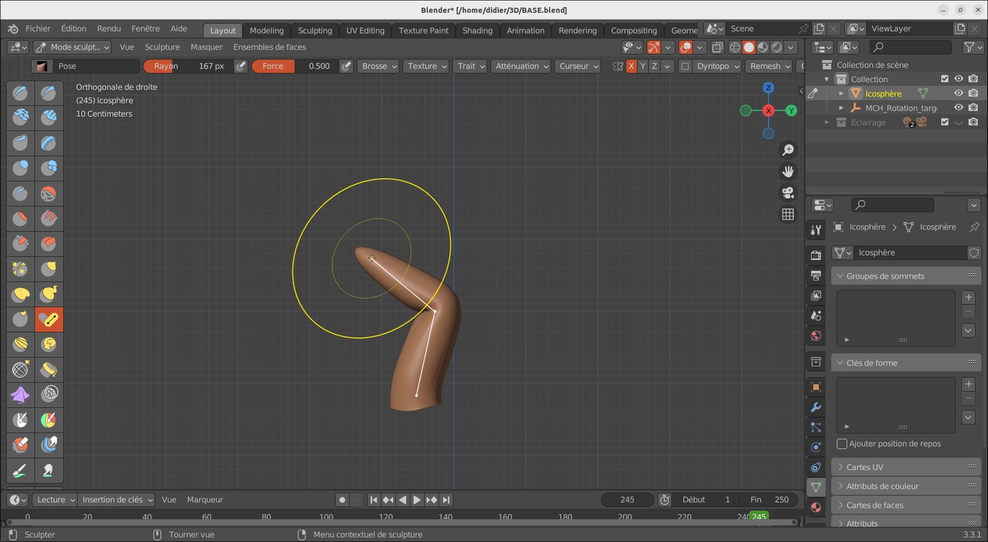The image size is (988, 542).
Task: Select the Clay brush tool
Action: pyautogui.click(x=21, y=118)
